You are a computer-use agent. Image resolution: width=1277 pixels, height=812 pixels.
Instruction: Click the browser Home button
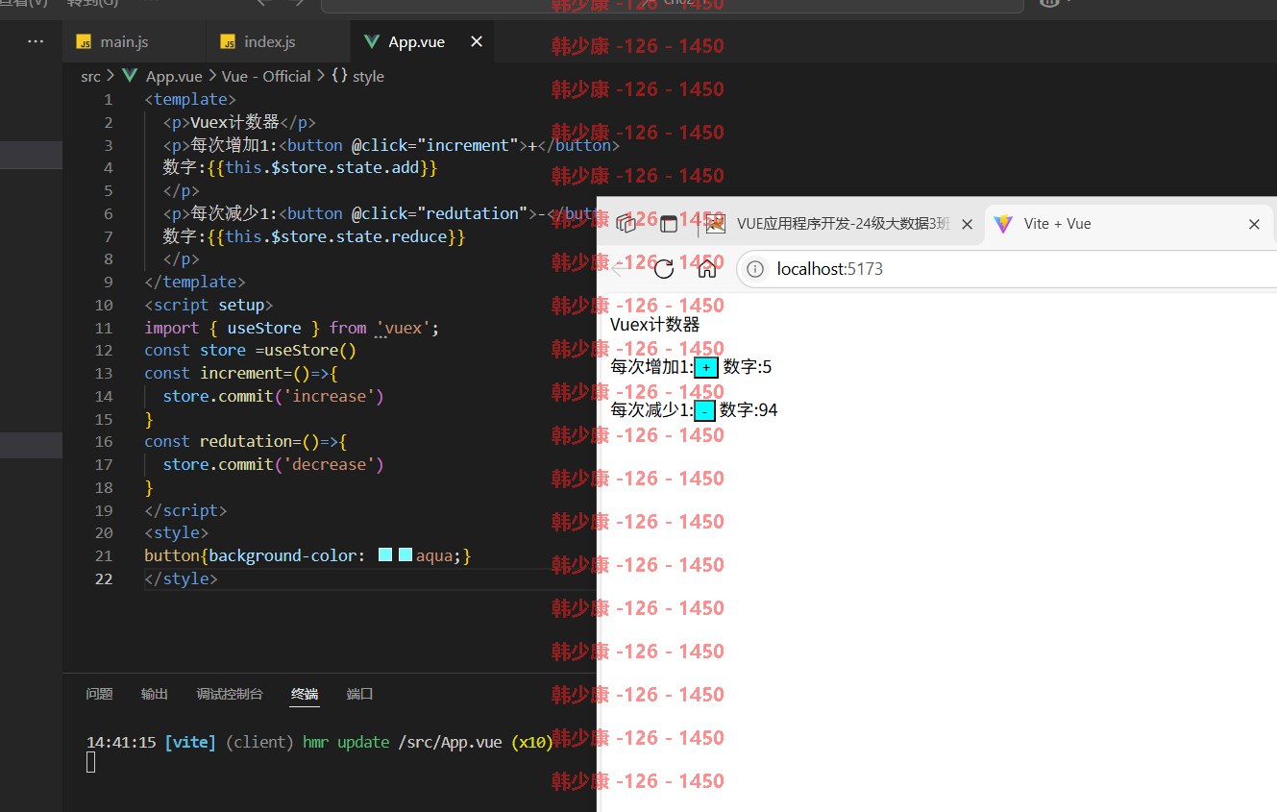tap(707, 269)
